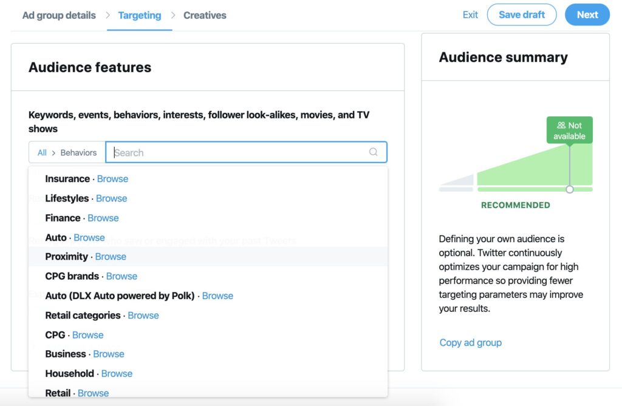Click the chevron before Creatives step
Screen dimensions: 622x406
click(173, 15)
